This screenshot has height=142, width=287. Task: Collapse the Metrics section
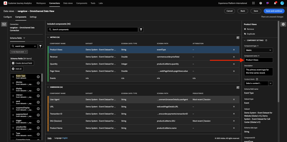(48, 37)
